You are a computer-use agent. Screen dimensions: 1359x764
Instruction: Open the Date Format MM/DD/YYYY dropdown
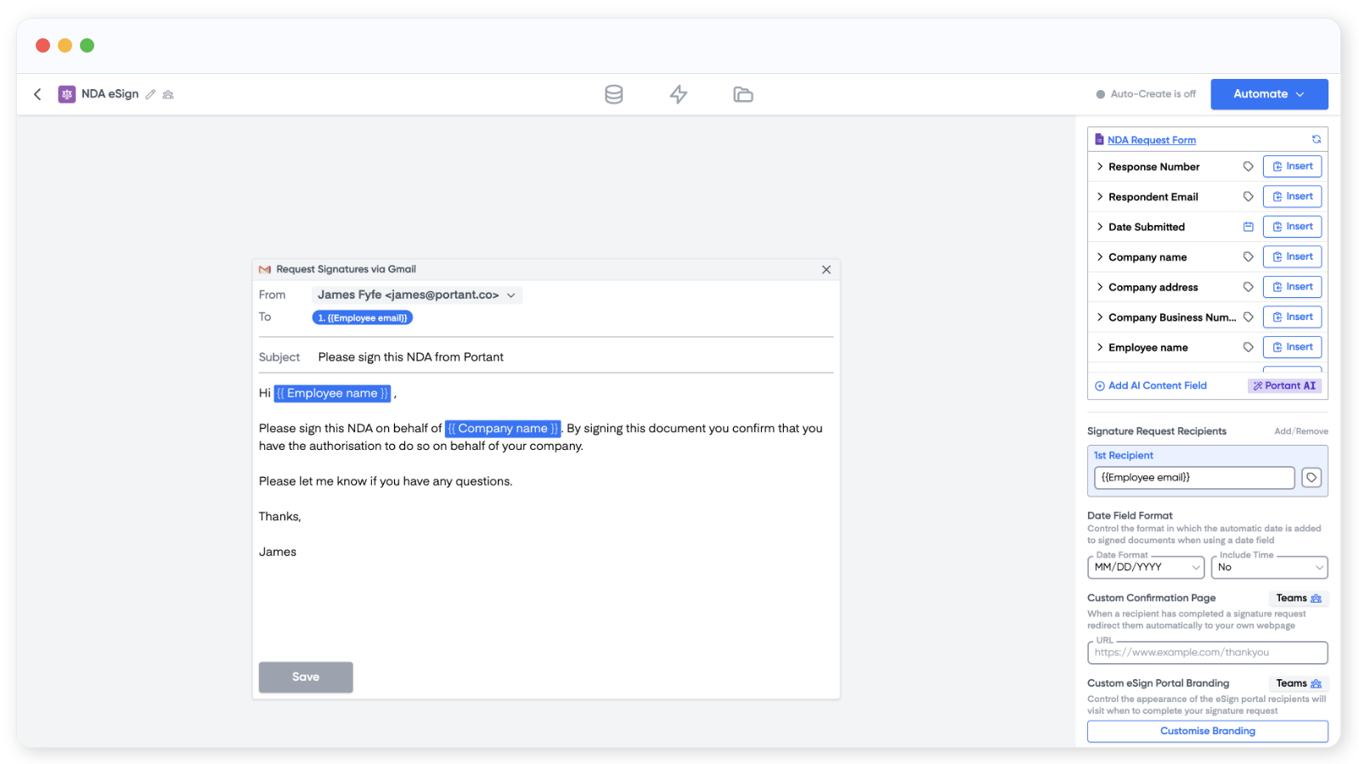1147,567
